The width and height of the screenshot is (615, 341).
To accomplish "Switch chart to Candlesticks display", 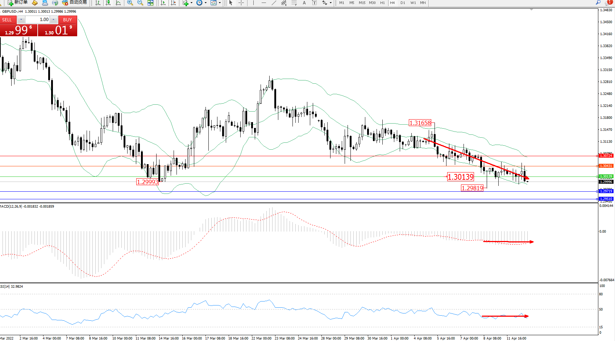I will pos(108,3).
